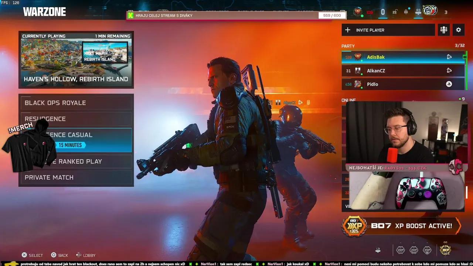Click the PlayStation icon next to Pidlo

tap(449, 84)
